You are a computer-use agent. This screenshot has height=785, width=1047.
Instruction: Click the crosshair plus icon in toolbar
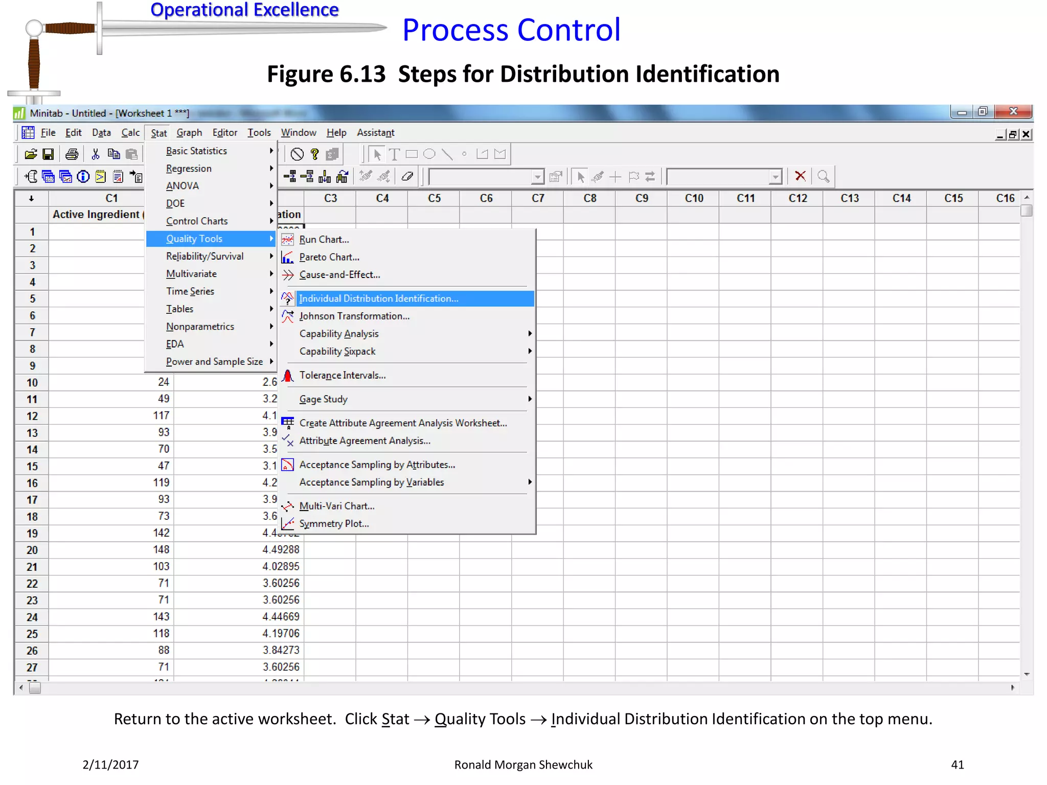pos(616,177)
